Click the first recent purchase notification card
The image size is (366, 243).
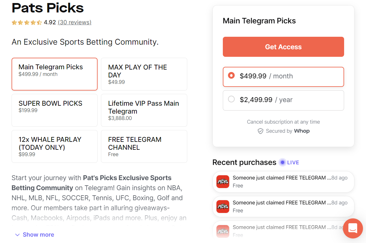click(283, 181)
